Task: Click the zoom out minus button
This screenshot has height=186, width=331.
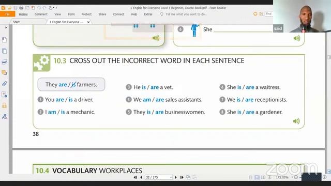Action: coord(296,177)
